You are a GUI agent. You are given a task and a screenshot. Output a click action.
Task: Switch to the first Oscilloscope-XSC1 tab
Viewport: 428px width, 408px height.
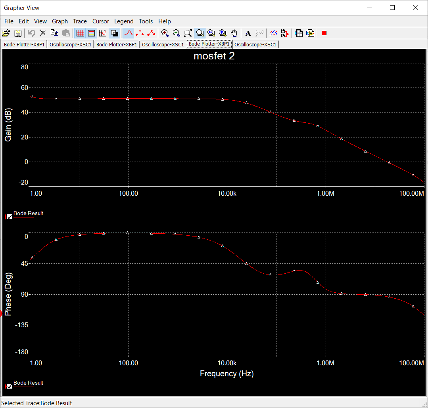click(x=71, y=44)
